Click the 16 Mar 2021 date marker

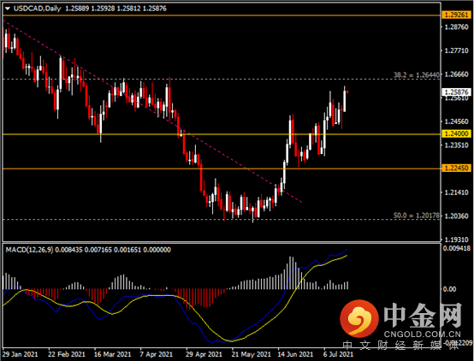coord(112,354)
